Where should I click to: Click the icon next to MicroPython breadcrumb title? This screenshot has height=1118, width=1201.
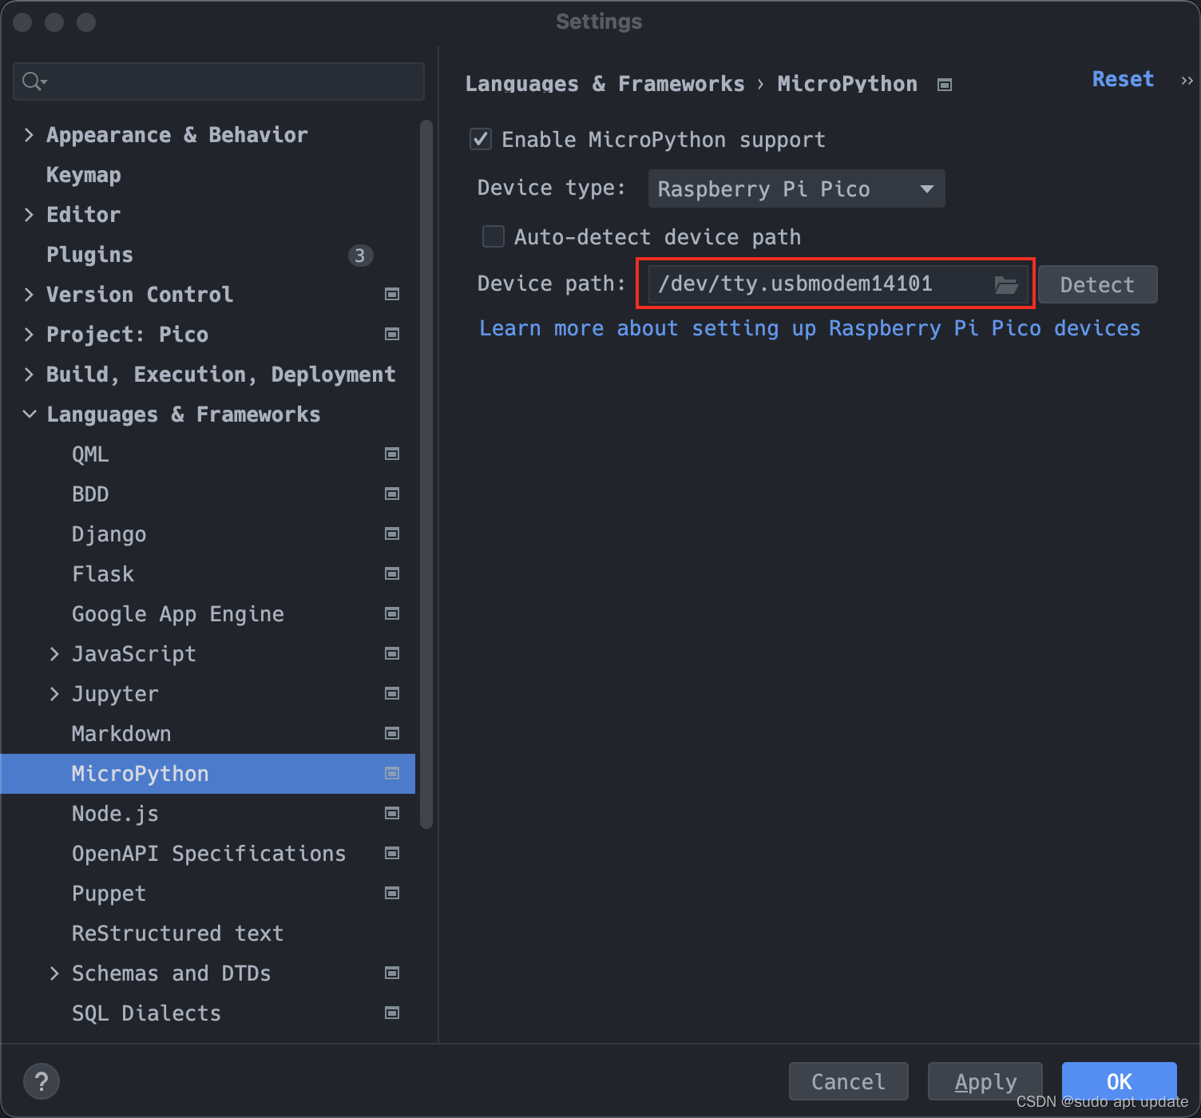[944, 83]
